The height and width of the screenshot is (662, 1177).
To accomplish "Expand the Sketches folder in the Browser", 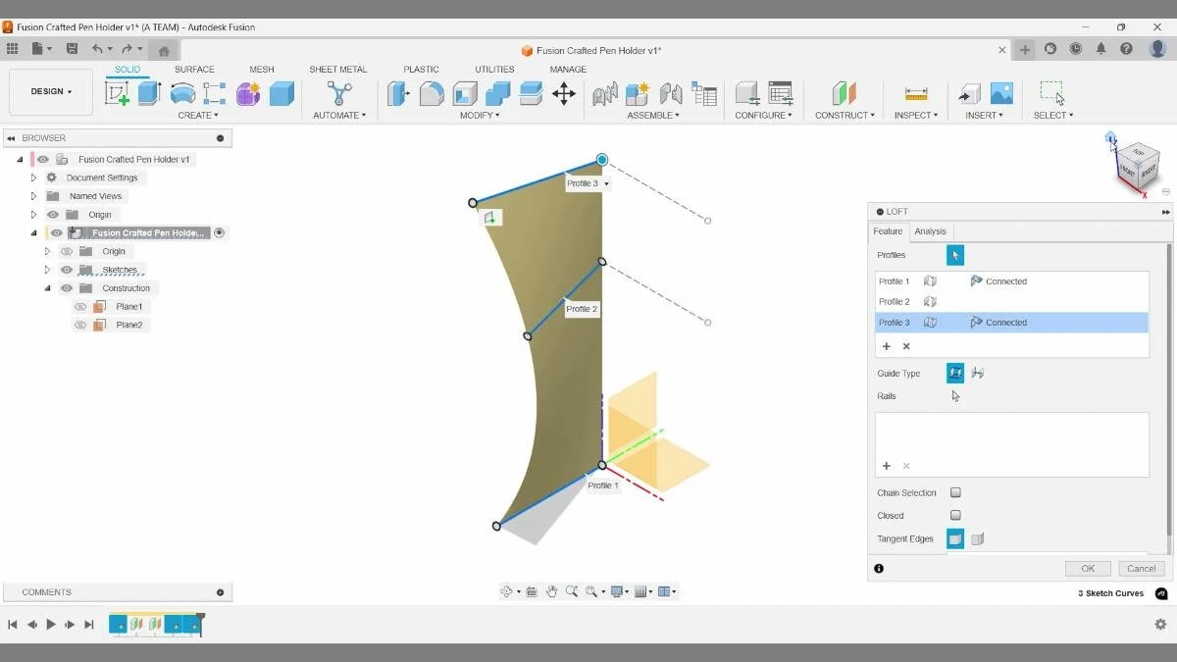I will [47, 269].
